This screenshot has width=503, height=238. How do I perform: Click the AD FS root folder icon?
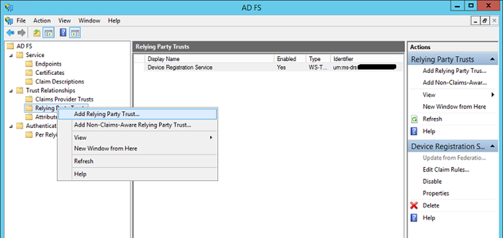coord(10,46)
